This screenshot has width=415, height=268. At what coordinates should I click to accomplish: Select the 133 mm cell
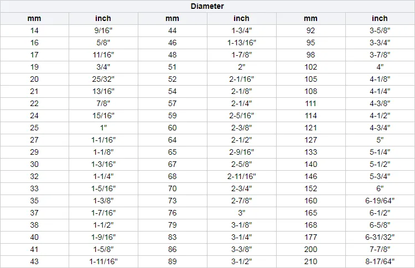tap(311, 153)
